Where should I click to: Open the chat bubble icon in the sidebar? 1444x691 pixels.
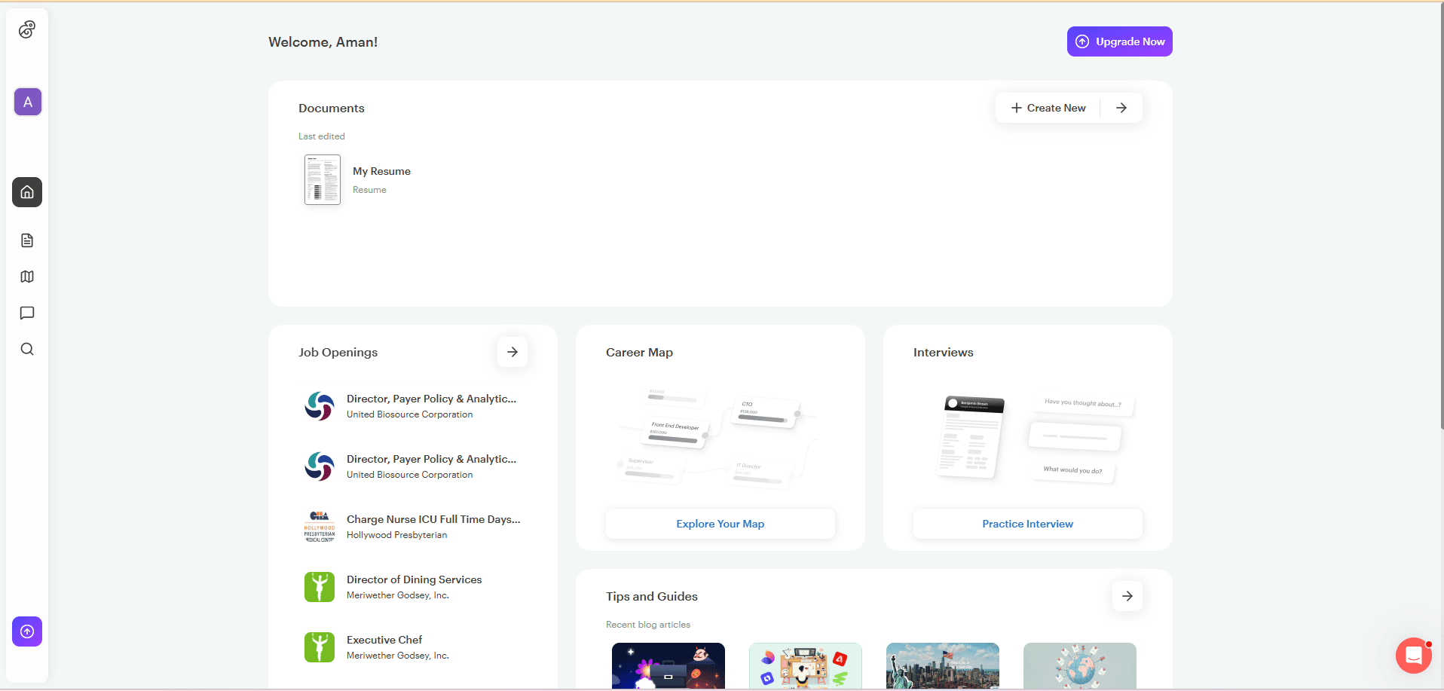(27, 313)
